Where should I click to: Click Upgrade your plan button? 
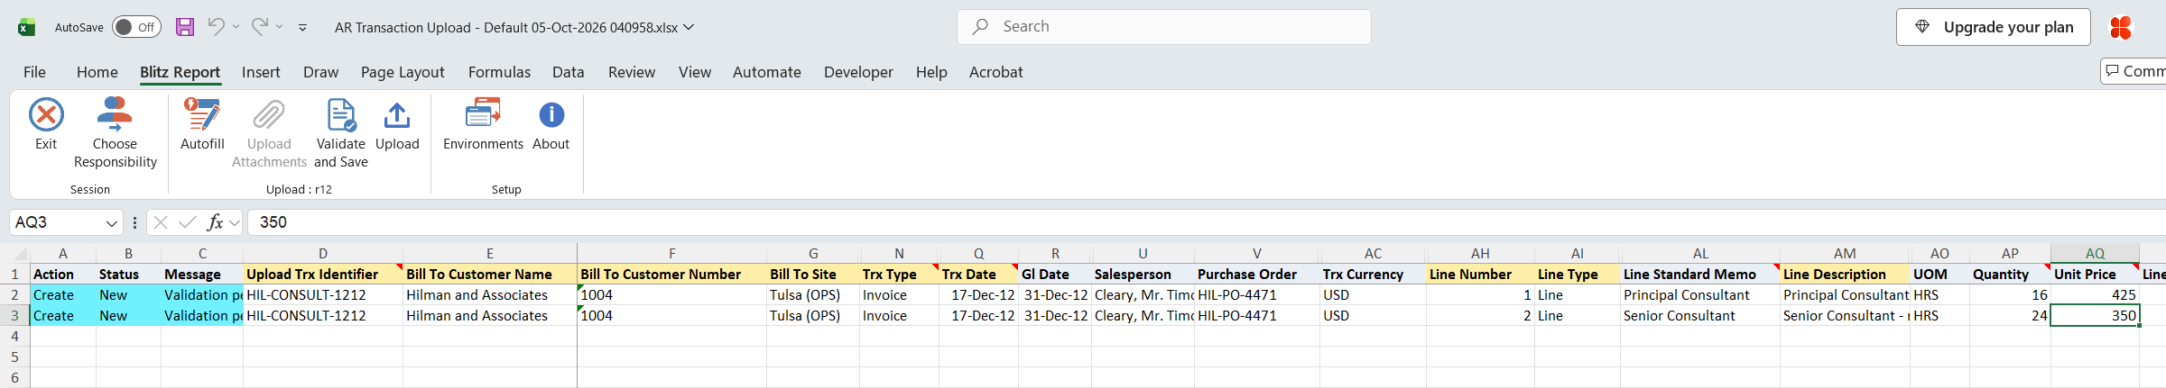point(1993,27)
